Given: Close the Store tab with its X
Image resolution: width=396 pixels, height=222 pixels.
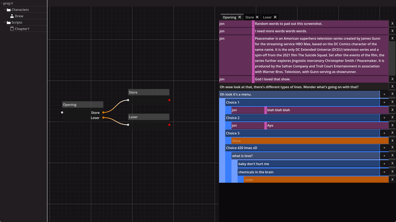Looking at the screenshot, I should click(257, 17).
